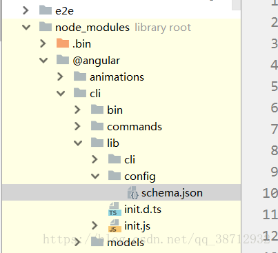The image size is (278, 253).
Task: Click the bin folder icon under cli
Action: point(97,110)
